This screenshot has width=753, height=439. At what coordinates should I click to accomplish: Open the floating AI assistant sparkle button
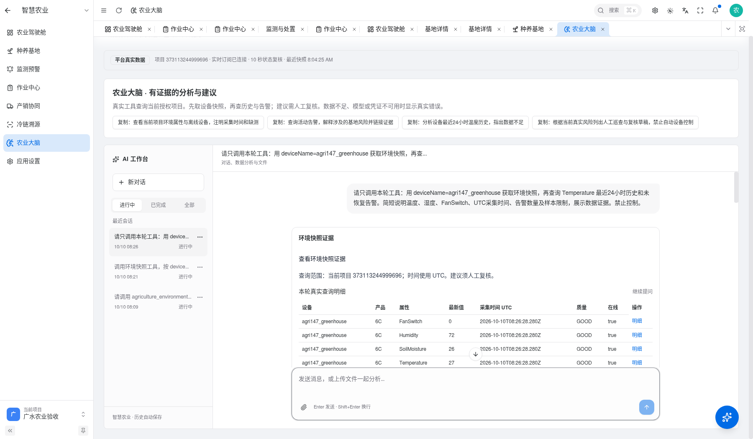[x=727, y=417]
